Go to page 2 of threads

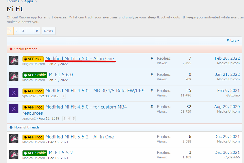coord(16,31)
